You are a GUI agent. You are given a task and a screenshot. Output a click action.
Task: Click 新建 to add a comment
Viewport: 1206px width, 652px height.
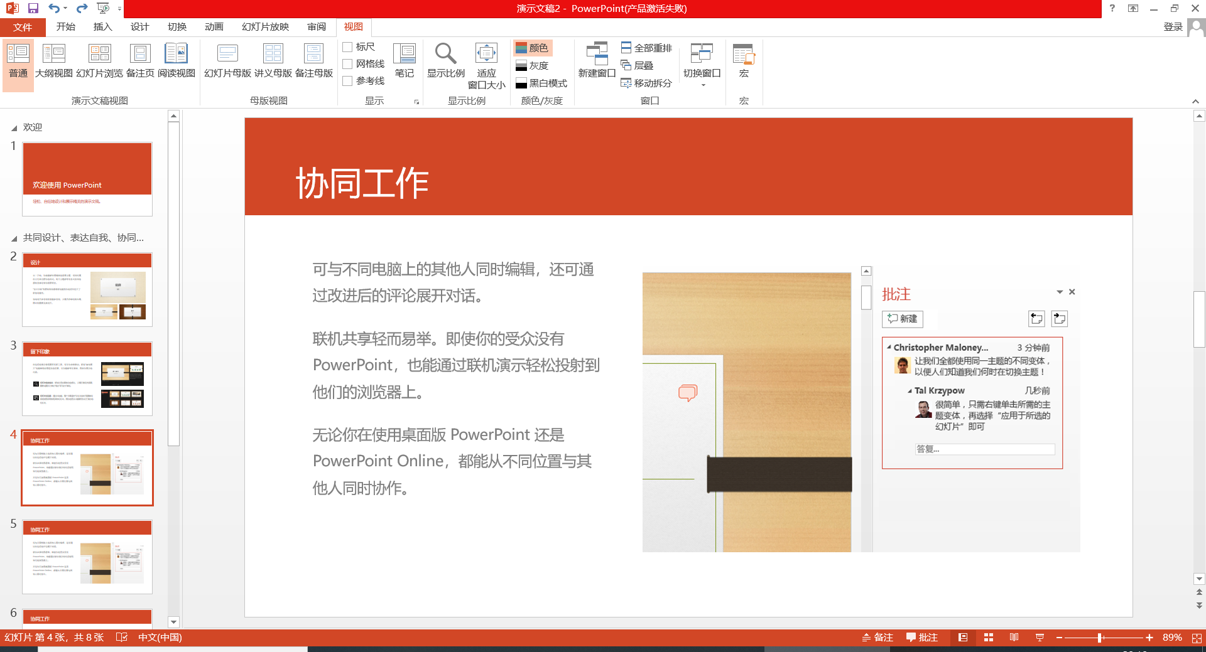pos(903,319)
